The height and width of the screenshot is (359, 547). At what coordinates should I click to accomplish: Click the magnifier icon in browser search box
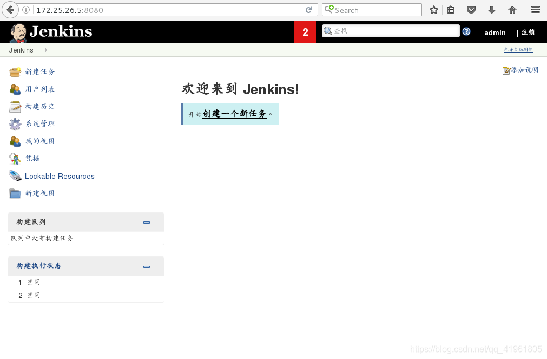point(329,9)
